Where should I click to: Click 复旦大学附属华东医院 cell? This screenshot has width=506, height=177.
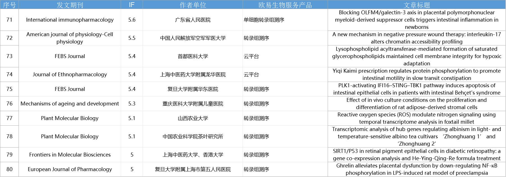(x=193, y=89)
